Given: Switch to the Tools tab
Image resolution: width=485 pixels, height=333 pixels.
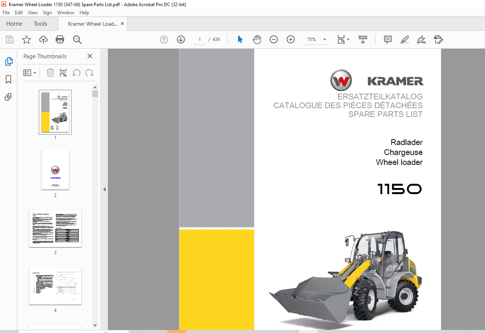Looking at the screenshot, I should click(40, 24).
